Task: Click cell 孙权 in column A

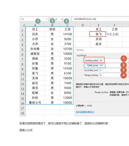Action: 35,98
